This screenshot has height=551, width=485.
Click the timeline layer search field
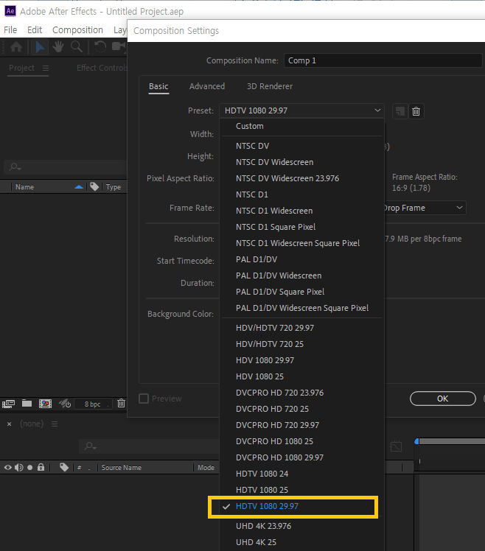coord(150,446)
